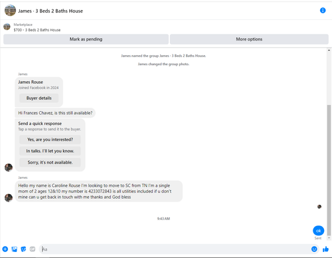This screenshot has width=332, height=258.
Task: Click "$700 · 3 Beds 2 Baths House" listing text
Action: pyautogui.click(x=37, y=30)
